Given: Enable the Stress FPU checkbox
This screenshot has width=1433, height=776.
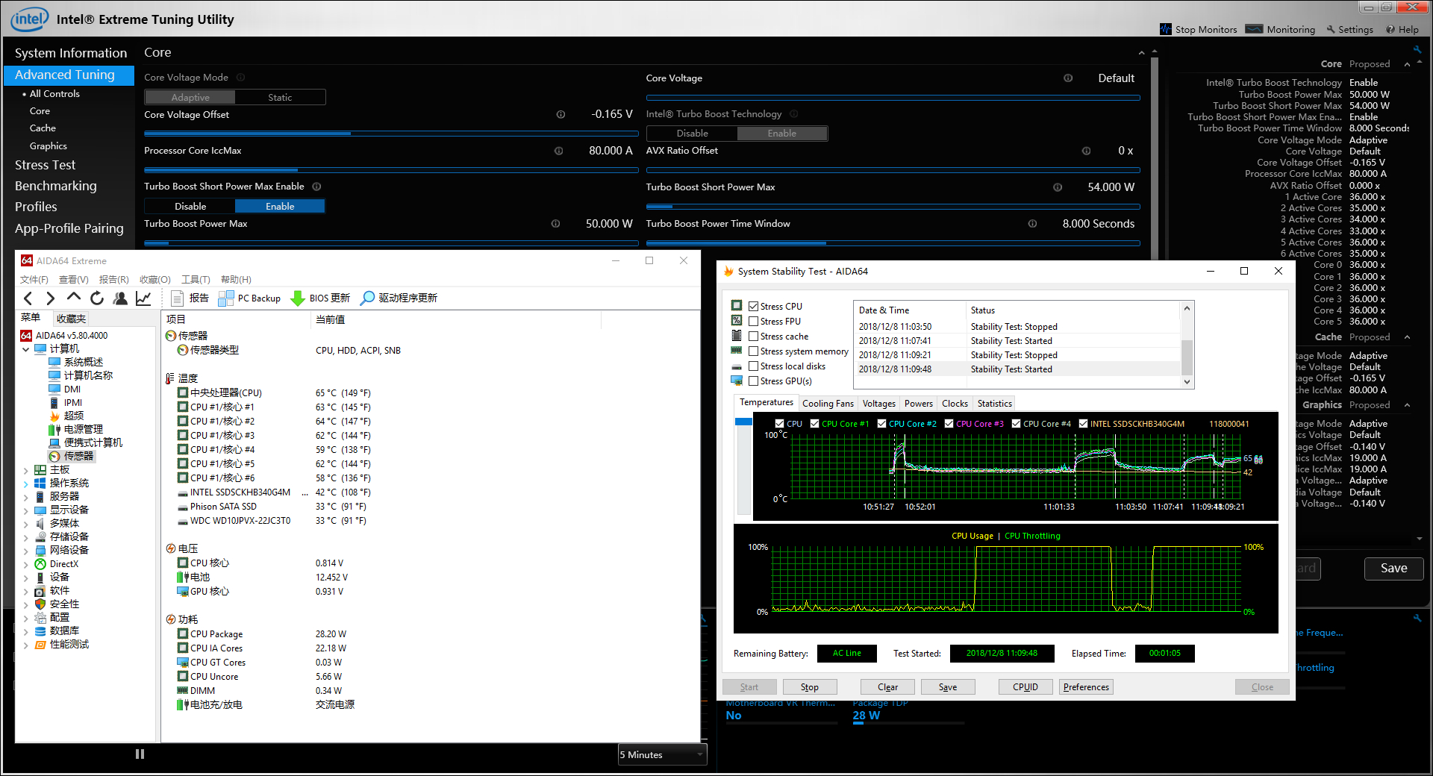Looking at the screenshot, I should (754, 322).
